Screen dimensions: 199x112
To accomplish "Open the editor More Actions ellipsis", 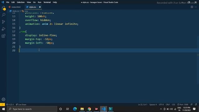I will (x=196, y=7).
